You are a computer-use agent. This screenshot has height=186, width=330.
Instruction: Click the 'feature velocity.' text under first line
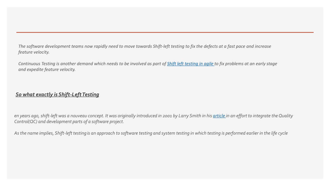[34, 52]
